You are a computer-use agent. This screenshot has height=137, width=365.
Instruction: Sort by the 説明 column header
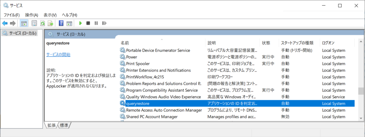pyautogui.click(x=233, y=43)
